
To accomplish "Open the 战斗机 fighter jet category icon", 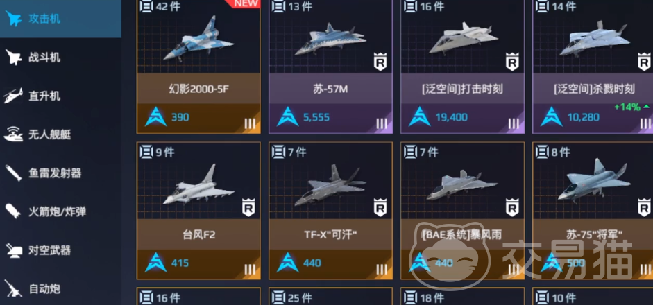I will click(13, 58).
